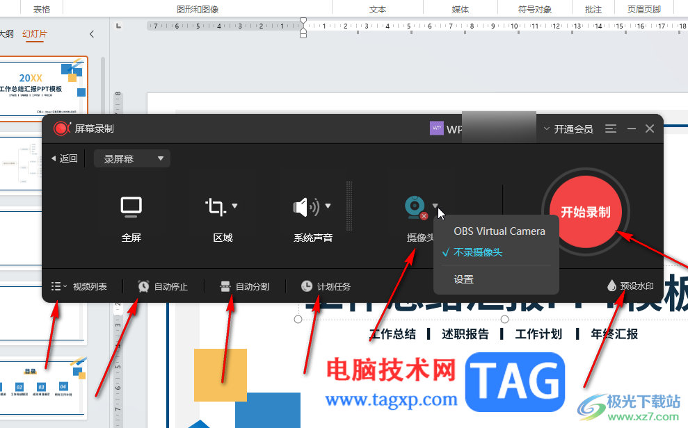This screenshot has height=428, width=688.
Task: Click the 系统声音 label
Action: tap(313, 238)
